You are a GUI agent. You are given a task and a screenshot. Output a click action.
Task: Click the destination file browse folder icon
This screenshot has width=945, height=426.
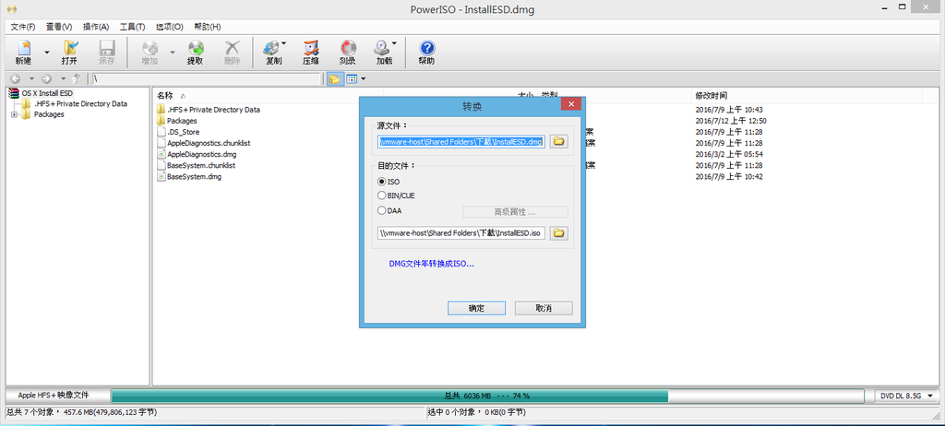click(x=558, y=233)
